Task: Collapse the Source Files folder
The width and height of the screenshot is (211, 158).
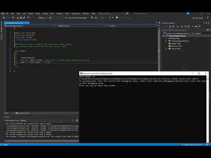Action: click(x=166, y=48)
